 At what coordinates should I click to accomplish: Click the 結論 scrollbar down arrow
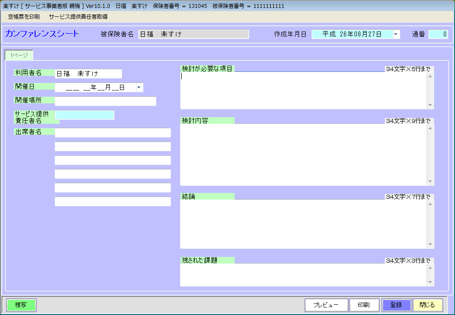(430, 244)
